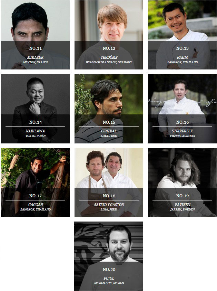Screen dimensions: 217x291
Task: Click the Menton, France location text
Action: tap(36, 62)
